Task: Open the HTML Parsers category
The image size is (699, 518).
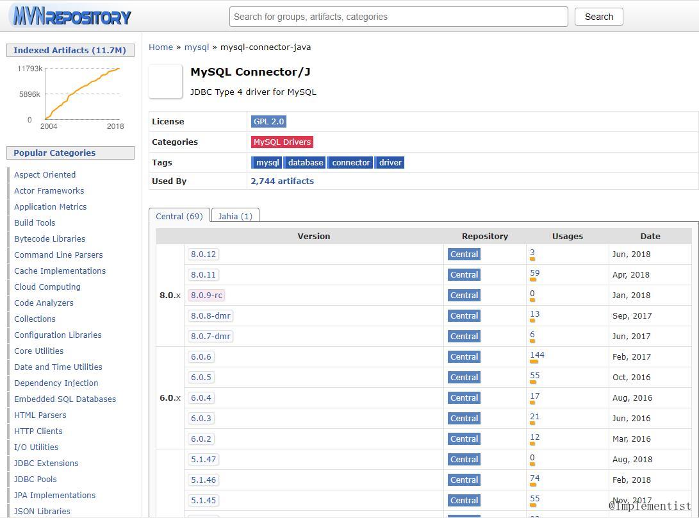Action: (x=40, y=415)
